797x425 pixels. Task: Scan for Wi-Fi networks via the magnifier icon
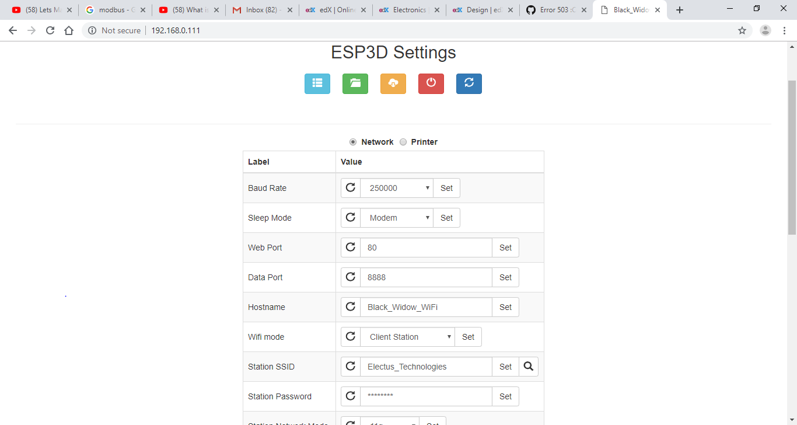(528, 366)
